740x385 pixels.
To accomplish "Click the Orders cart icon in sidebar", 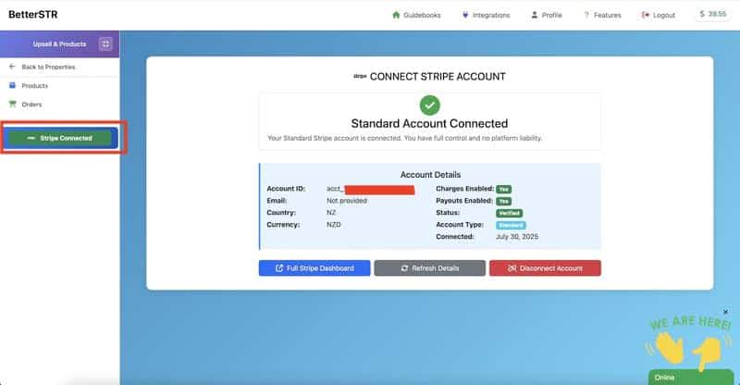I will [x=12, y=104].
